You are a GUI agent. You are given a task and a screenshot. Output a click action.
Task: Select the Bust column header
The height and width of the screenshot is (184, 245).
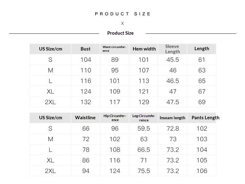point(86,49)
